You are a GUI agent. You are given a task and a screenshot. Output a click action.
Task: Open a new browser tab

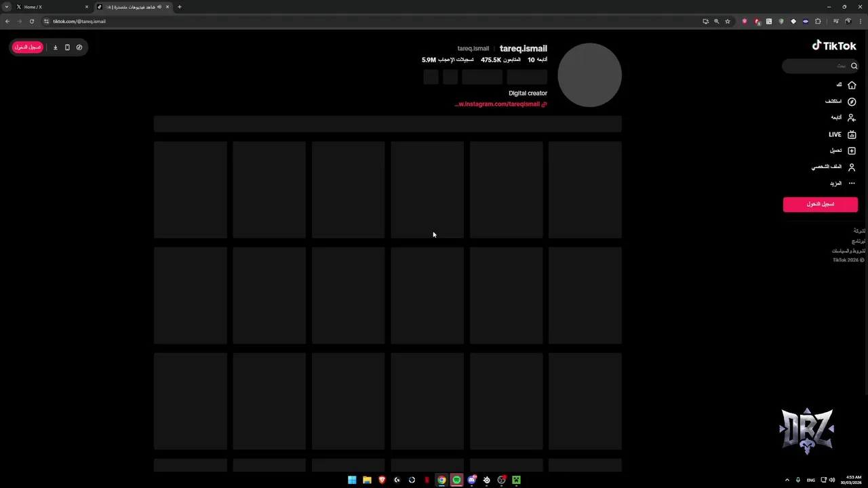[180, 7]
